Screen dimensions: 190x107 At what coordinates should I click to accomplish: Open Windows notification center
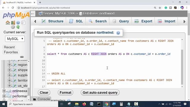click(x=185, y=104)
